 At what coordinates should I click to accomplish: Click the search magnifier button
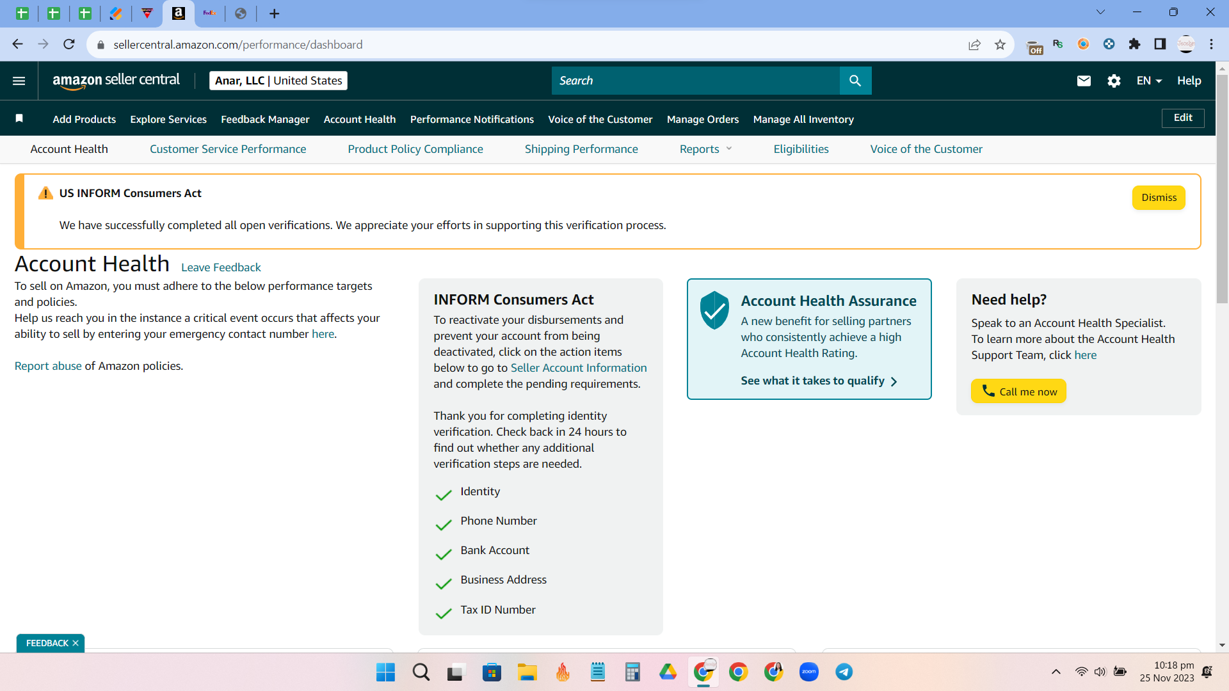click(x=855, y=81)
